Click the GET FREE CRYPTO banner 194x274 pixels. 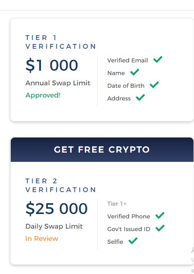pos(102,150)
